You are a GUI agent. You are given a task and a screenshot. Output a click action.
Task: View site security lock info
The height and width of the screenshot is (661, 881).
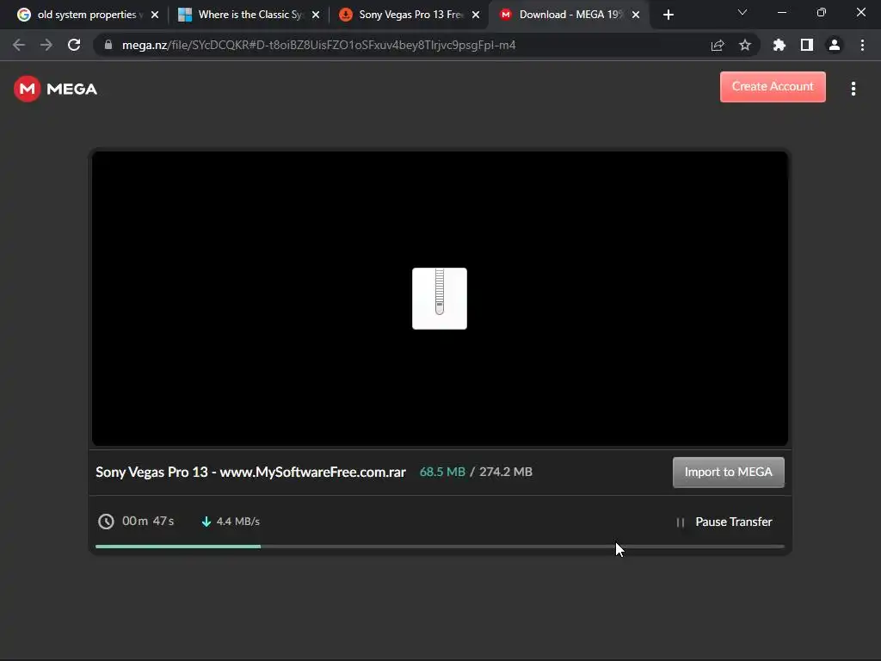[x=108, y=45]
